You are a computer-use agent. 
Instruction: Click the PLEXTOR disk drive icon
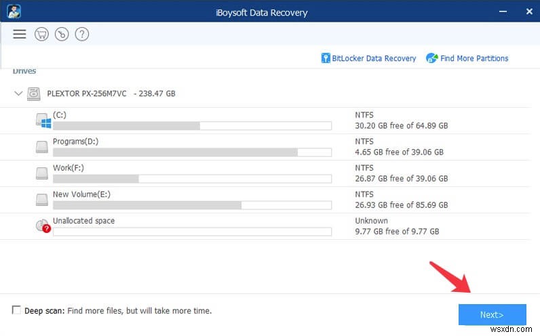click(x=34, y=93)
